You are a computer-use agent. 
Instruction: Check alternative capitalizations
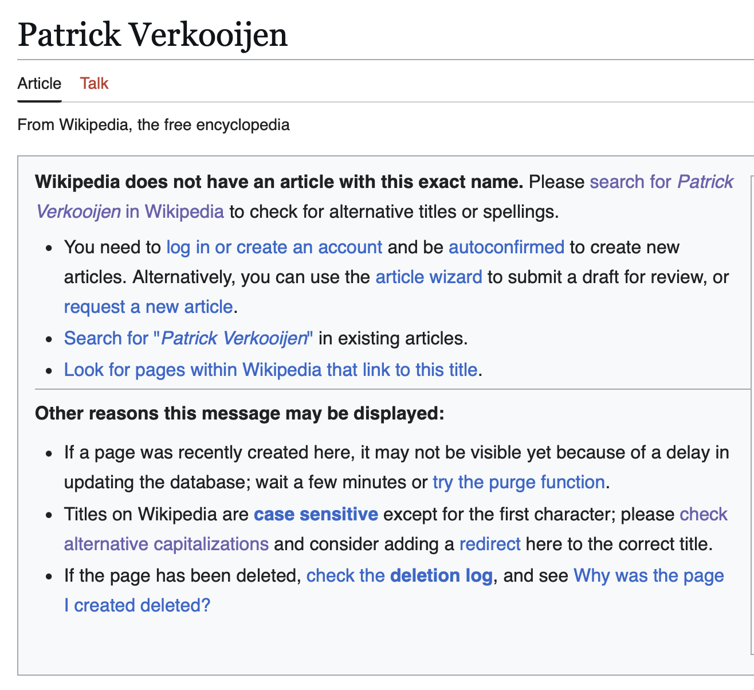(166, 544)
